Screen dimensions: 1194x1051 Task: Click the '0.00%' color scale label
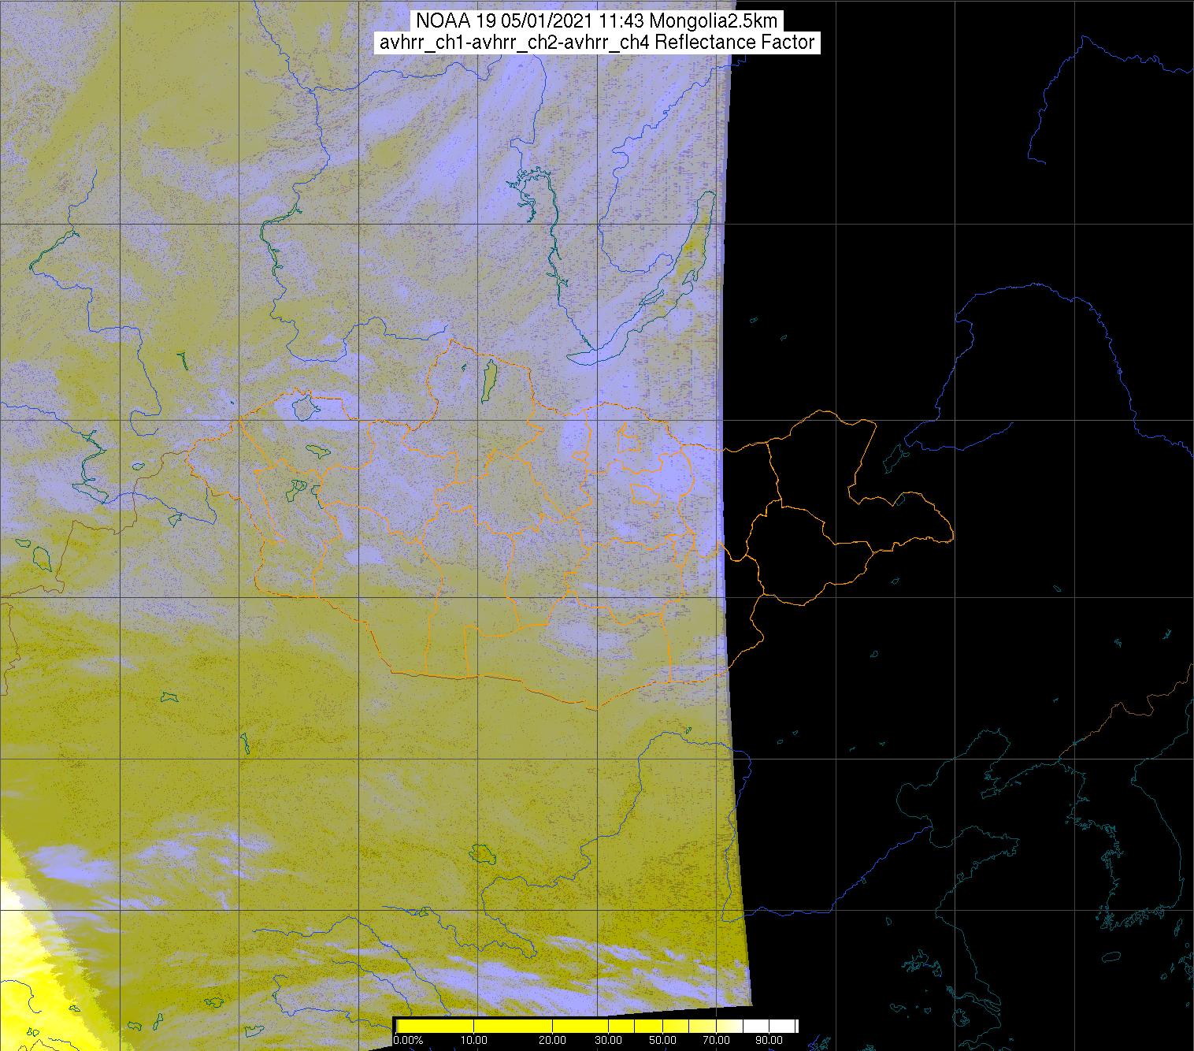point(408,1041)
